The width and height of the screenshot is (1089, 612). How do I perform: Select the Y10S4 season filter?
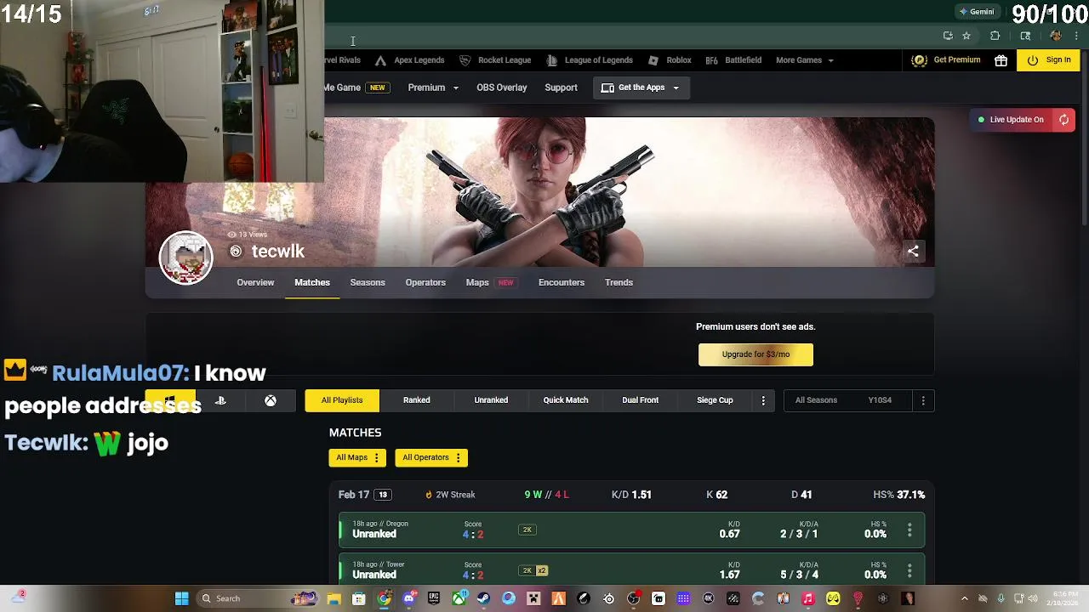coord(880,400)
